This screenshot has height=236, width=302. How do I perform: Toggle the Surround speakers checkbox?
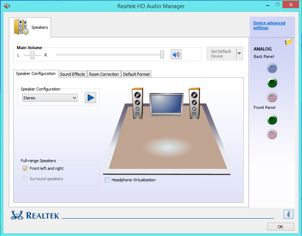click(25, 179)
